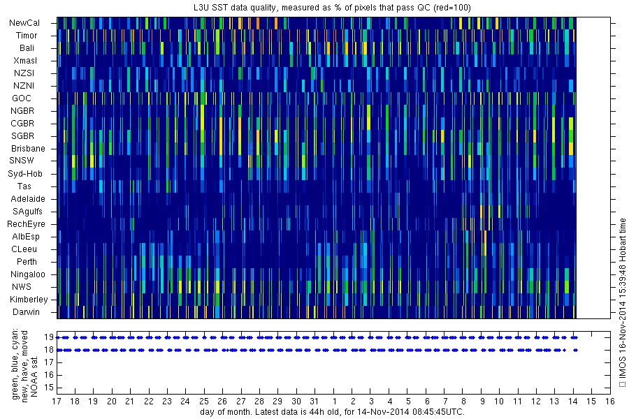Click x-axis day label 22

(149, 401)
